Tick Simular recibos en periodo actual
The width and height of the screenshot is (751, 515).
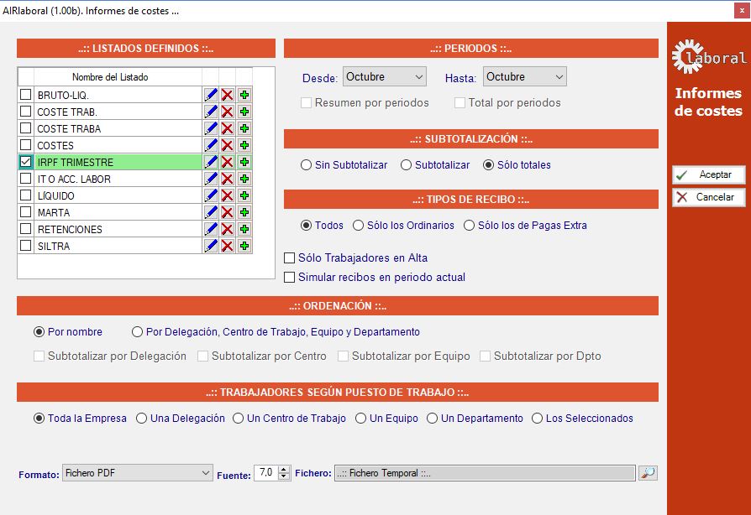[x=291, y=278]
